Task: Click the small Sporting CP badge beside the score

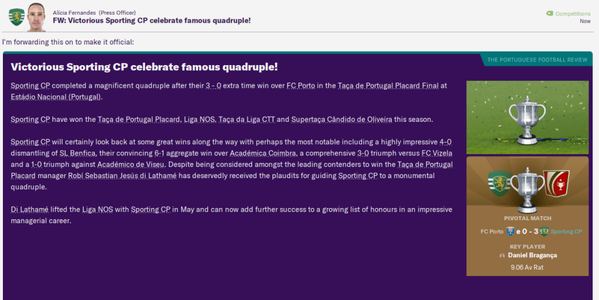Action: pos(544,231)
